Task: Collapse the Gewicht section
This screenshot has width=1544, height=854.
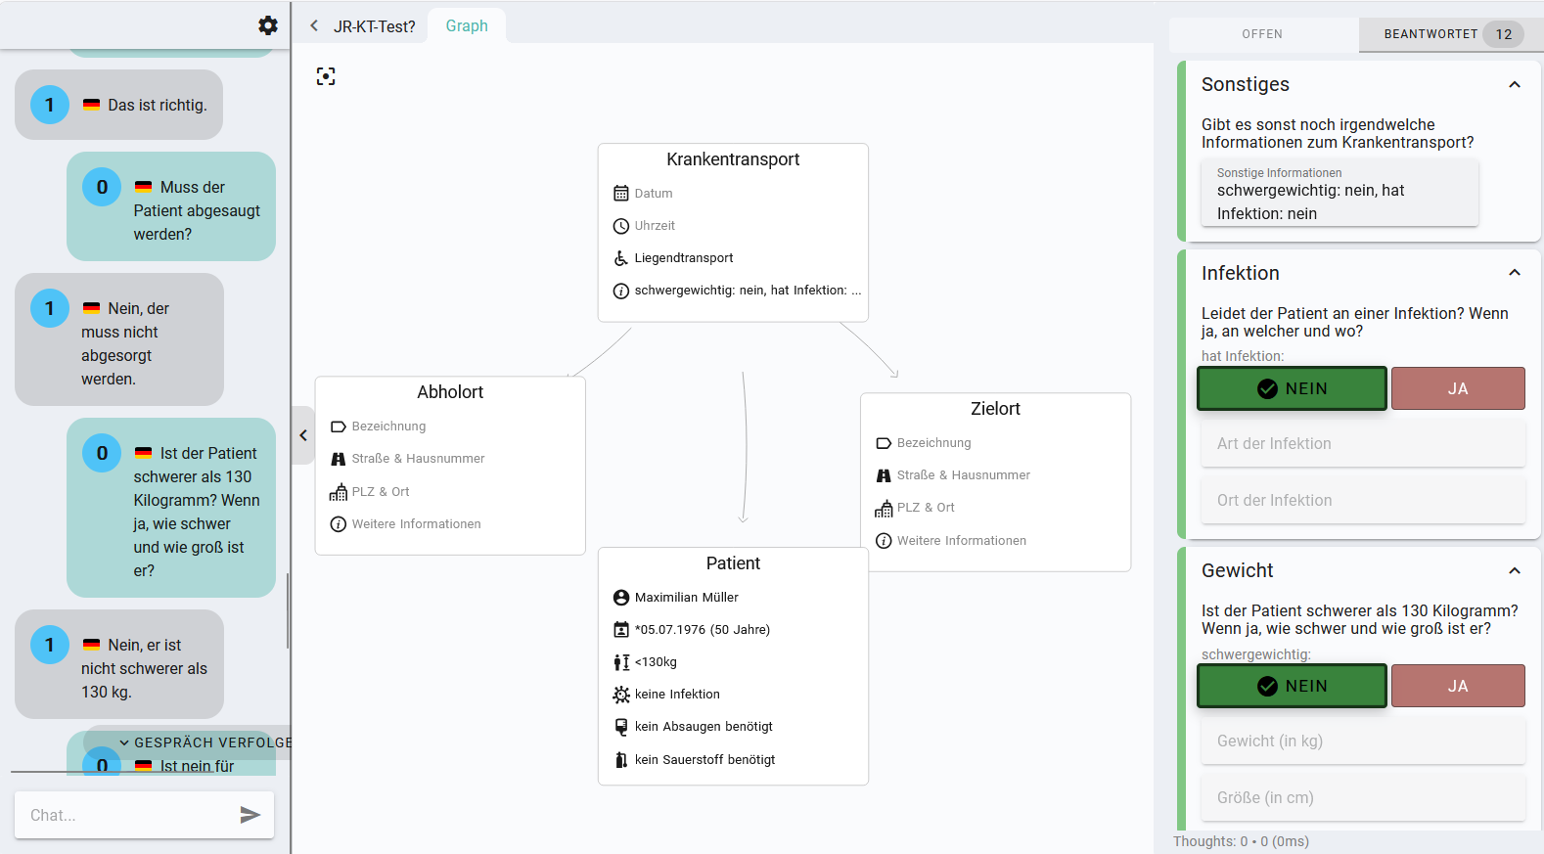Action: click(x=1515, y=570)
